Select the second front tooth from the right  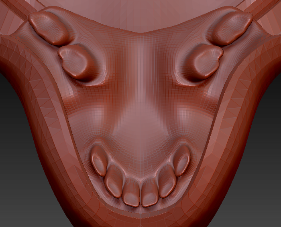tap(167, 181)
